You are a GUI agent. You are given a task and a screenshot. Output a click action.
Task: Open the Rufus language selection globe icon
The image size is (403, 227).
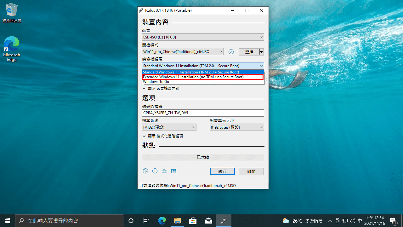(145, 171)
